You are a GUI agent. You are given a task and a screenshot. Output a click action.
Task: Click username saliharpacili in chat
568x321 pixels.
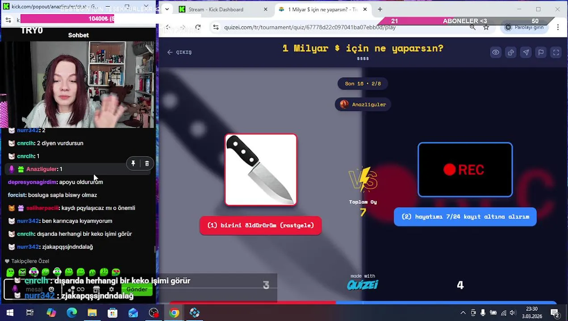42,208
